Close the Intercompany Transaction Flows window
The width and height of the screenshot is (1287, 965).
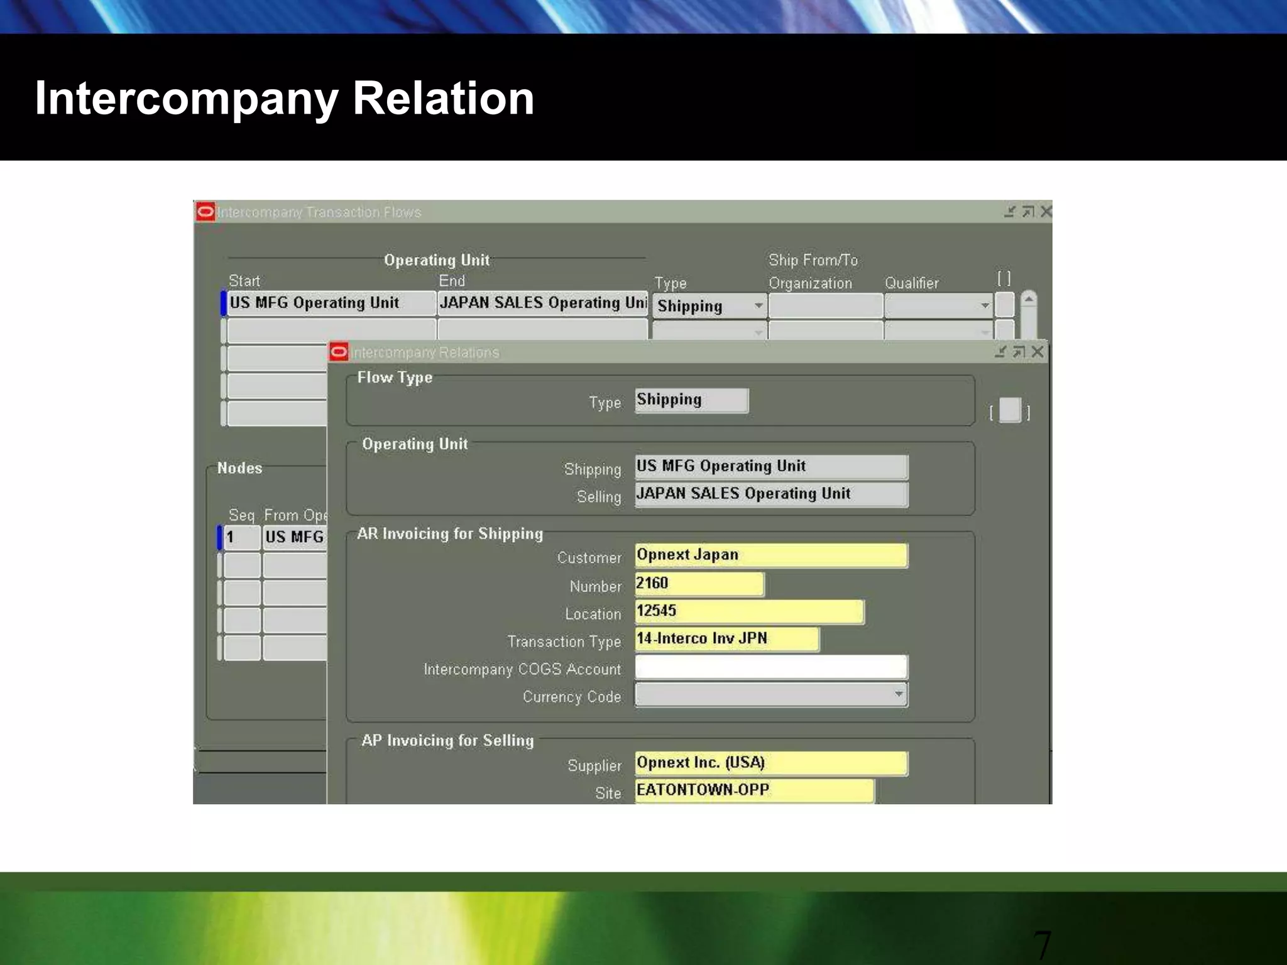click(x=1046, y=212)
